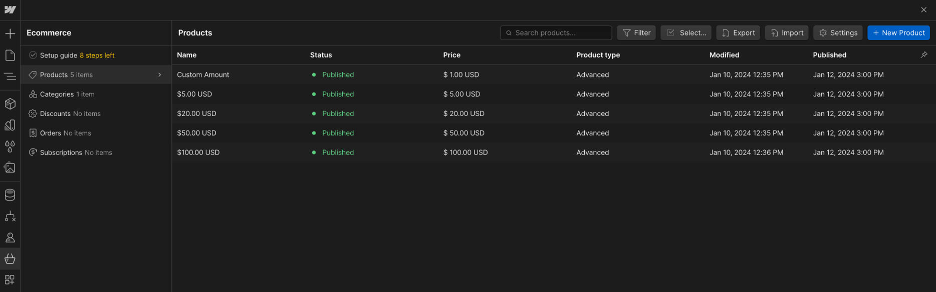Open the Navigator panel
This screenshot has width=936, height=292.
click(x=10, y=76)
